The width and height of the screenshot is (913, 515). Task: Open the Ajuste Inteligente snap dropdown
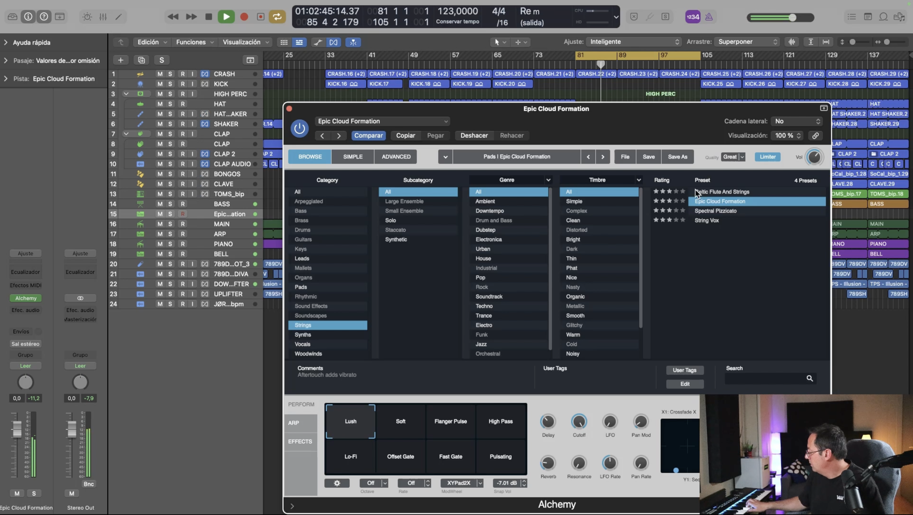pos(633,42)
